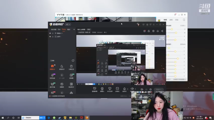214x120 pixels.
Task: Switch to the 我的场景 scene tab
Action: click(x=54, y=29)
